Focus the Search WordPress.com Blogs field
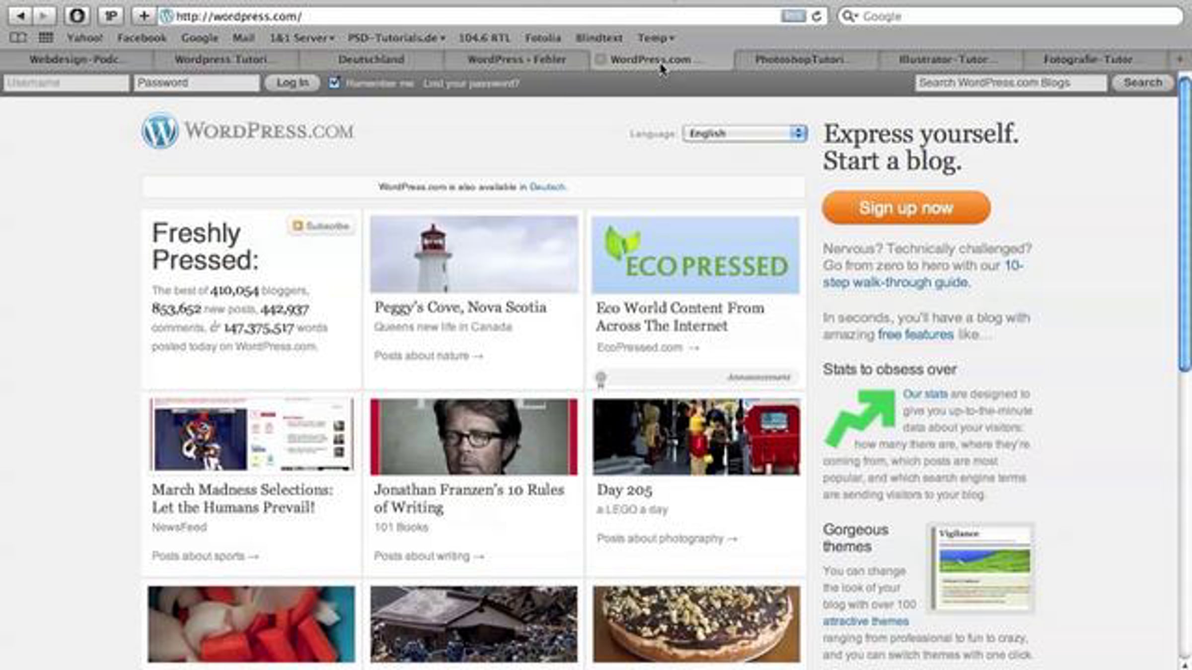The width and height of the screenshot is (1192, 670). [1011, 83]
